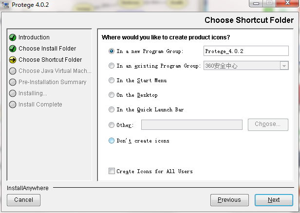Select the 'Other' location radio button

pos(112,125)
